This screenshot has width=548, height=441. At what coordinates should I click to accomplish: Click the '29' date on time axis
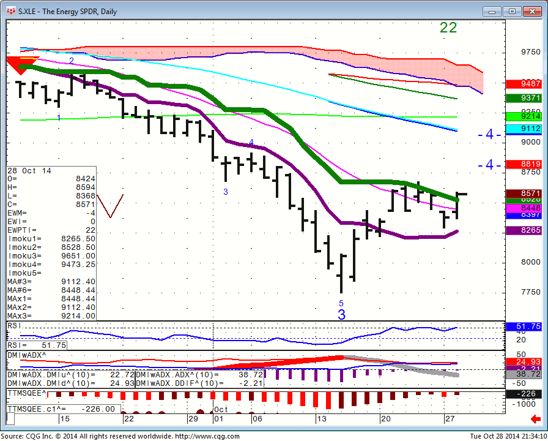(193, 418)
